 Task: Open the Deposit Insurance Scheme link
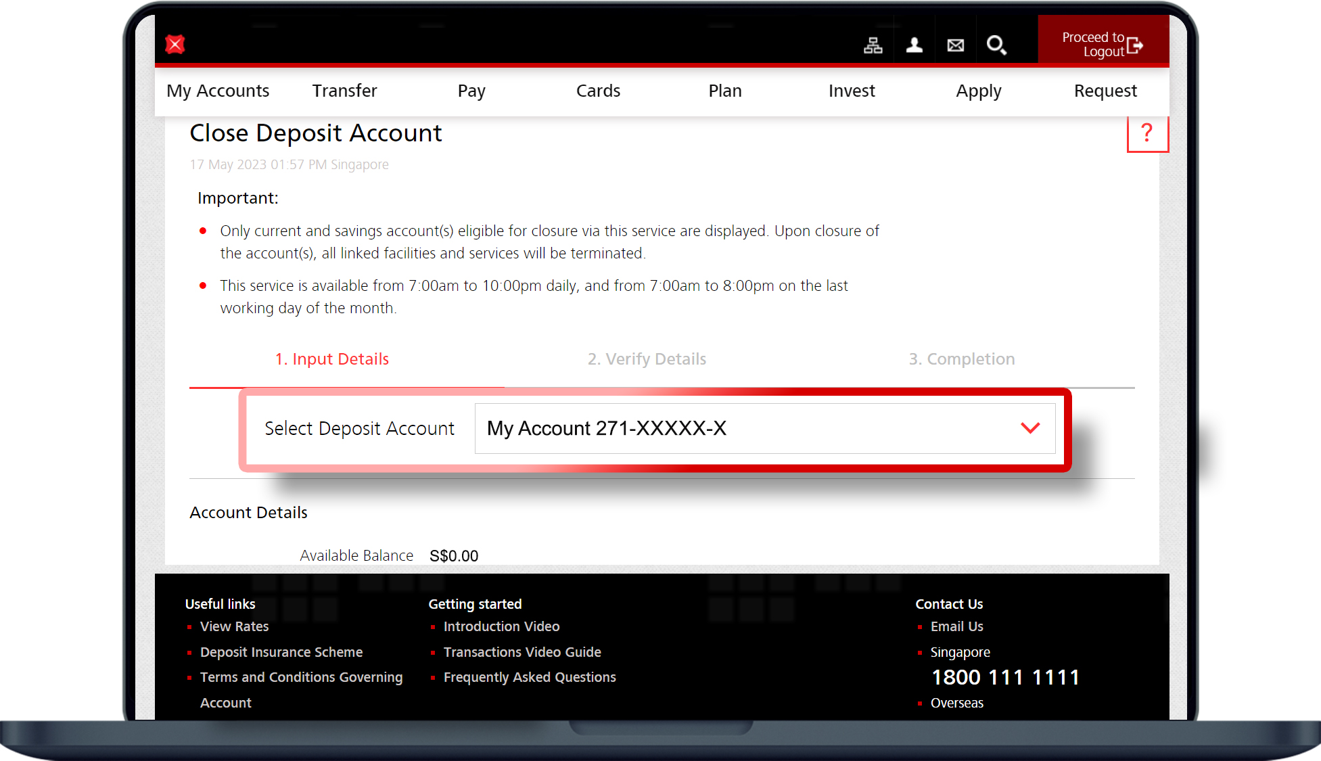point(281,652)
